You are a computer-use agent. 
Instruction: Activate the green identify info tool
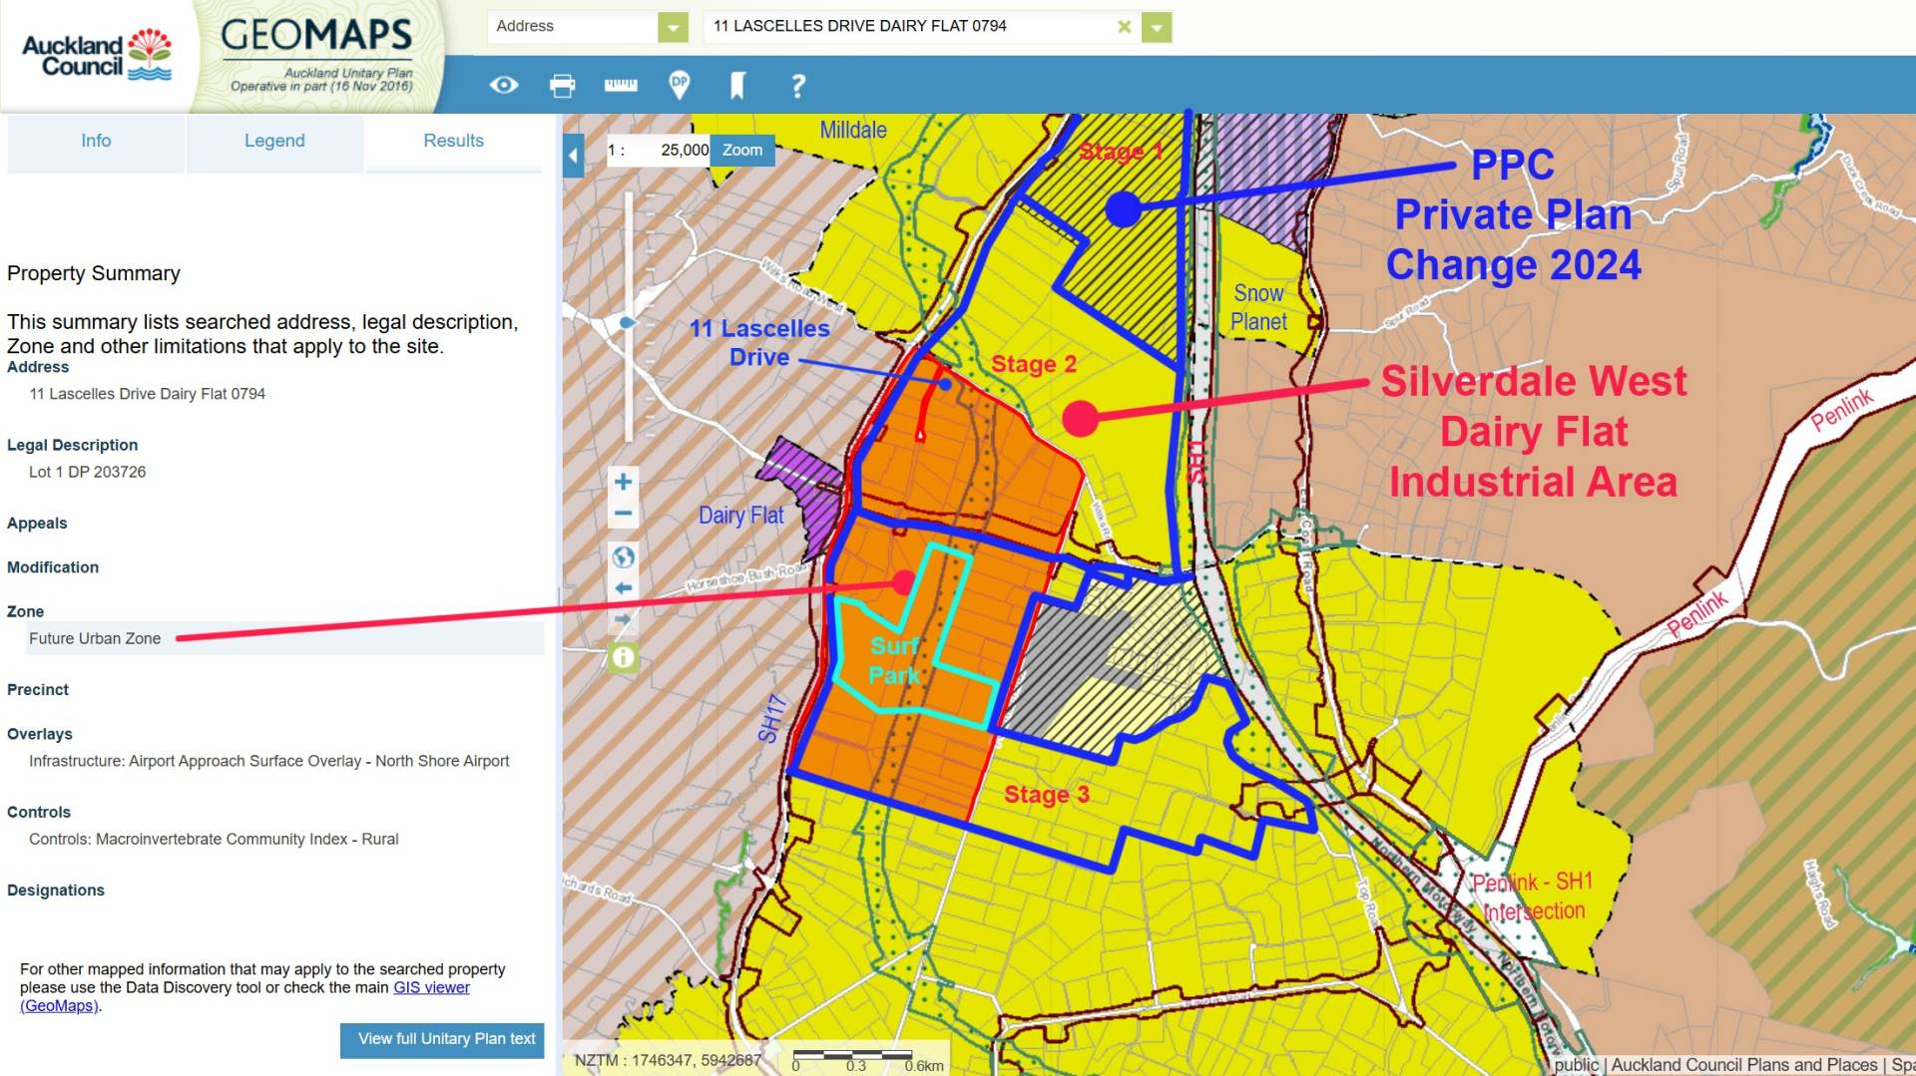click(x=623, y=657)
